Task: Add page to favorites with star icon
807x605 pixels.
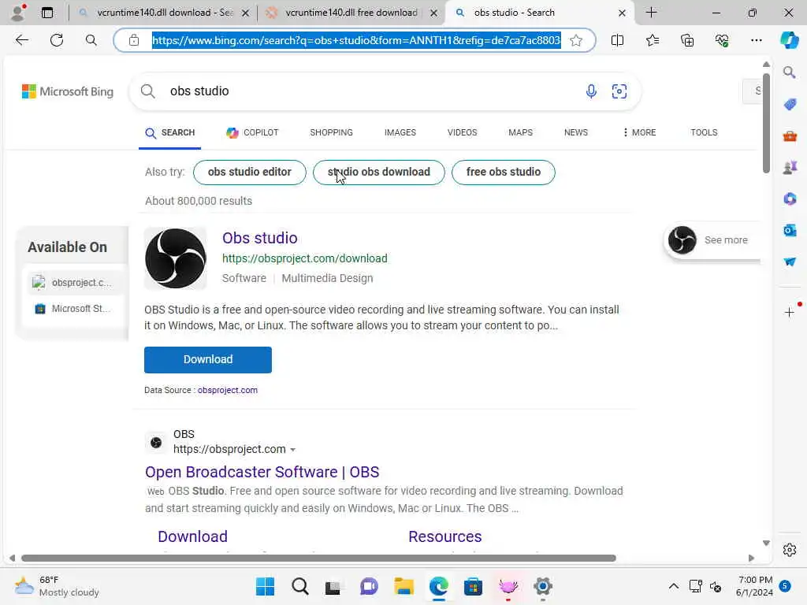Action: 576,40
